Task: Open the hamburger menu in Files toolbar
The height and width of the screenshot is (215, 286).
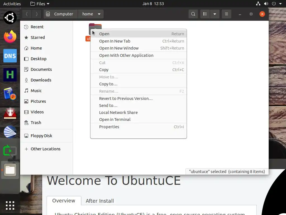Action: pyautogui.click(x=226, y=14)
